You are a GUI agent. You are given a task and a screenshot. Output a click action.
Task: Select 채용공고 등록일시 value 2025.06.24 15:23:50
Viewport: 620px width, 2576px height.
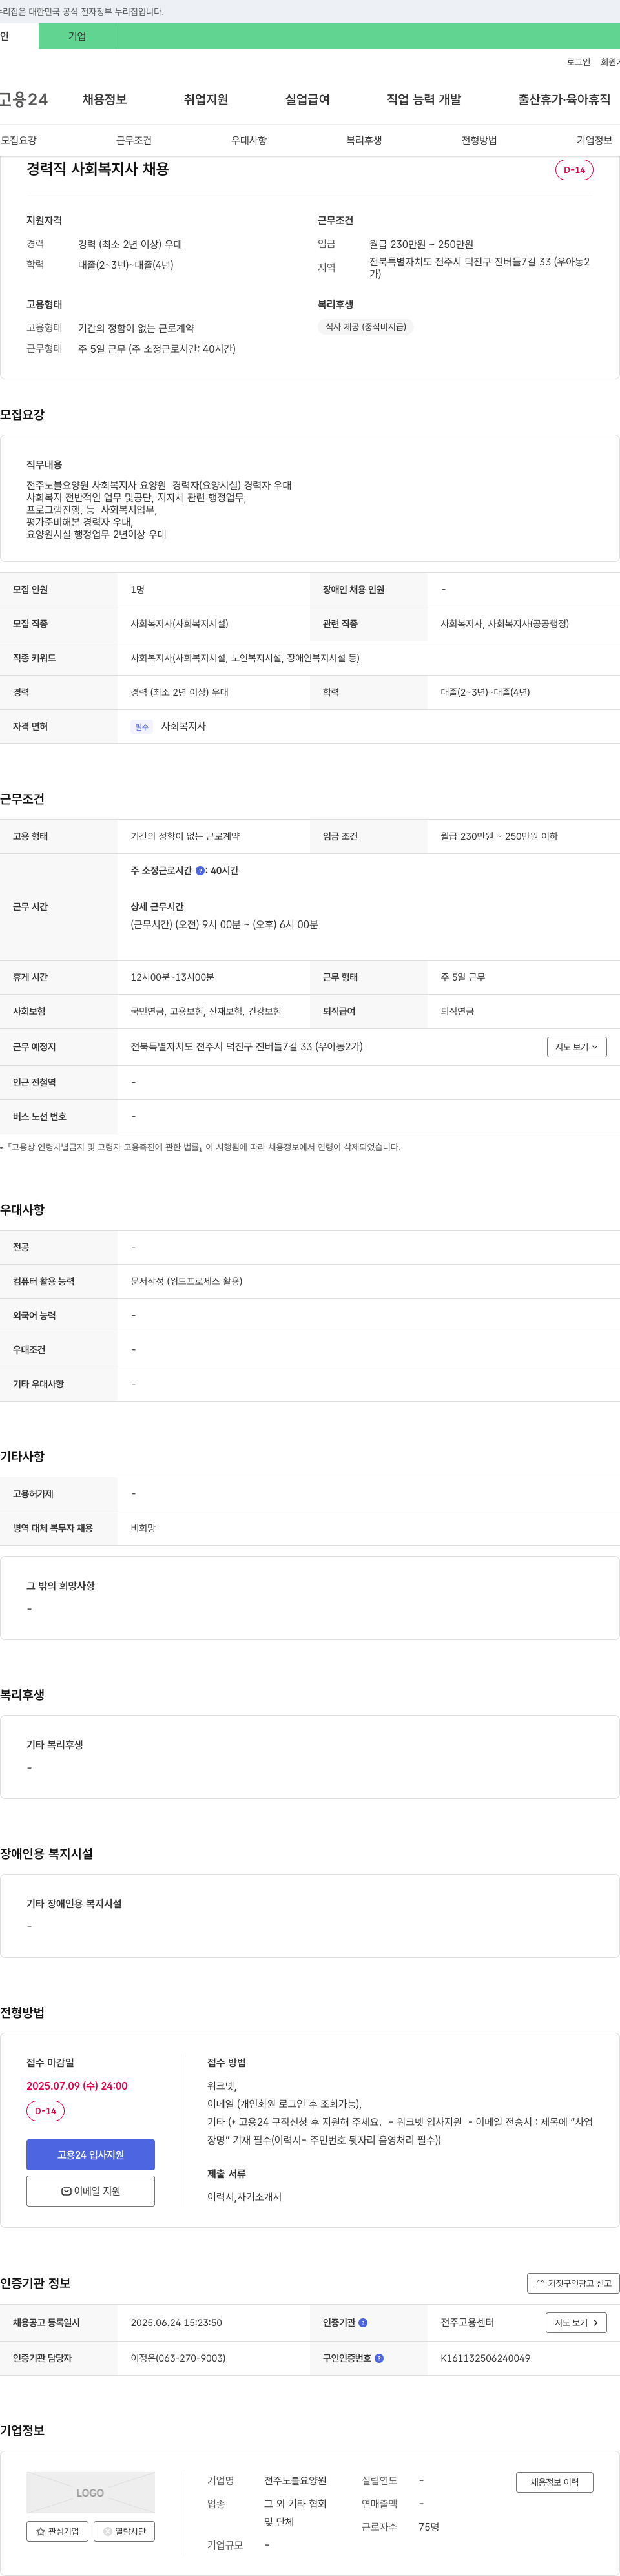(x=176, y=2323)
